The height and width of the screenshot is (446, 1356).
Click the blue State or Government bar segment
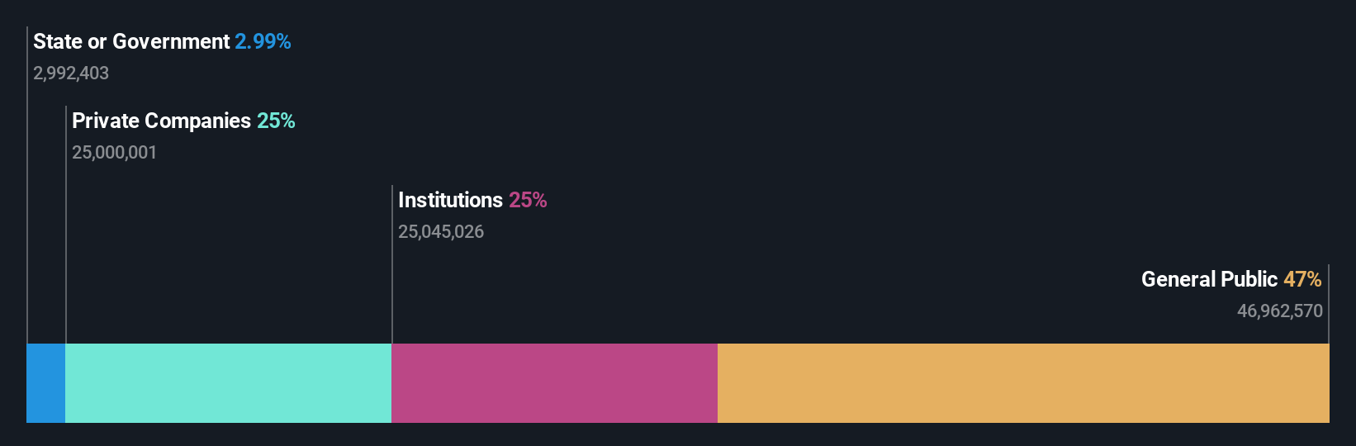pos(45,383)
